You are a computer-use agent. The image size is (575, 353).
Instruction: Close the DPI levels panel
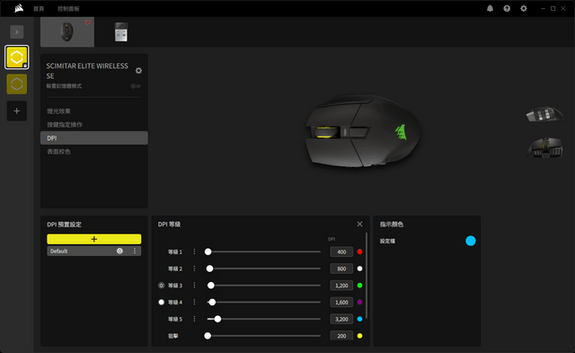point(359,224)
